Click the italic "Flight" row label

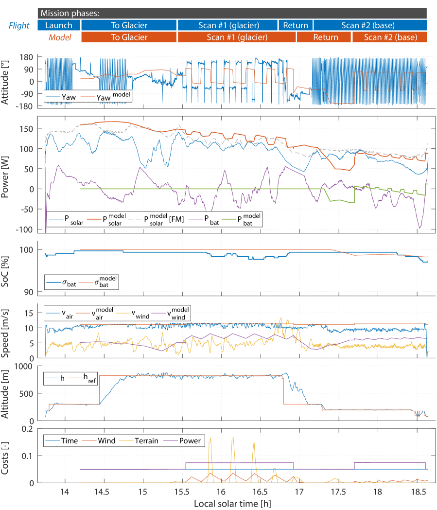coord(19,25)
